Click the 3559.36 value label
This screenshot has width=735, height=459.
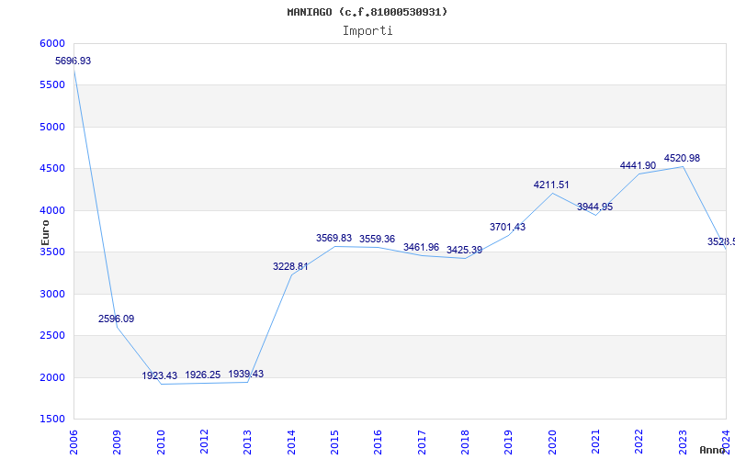378,239
